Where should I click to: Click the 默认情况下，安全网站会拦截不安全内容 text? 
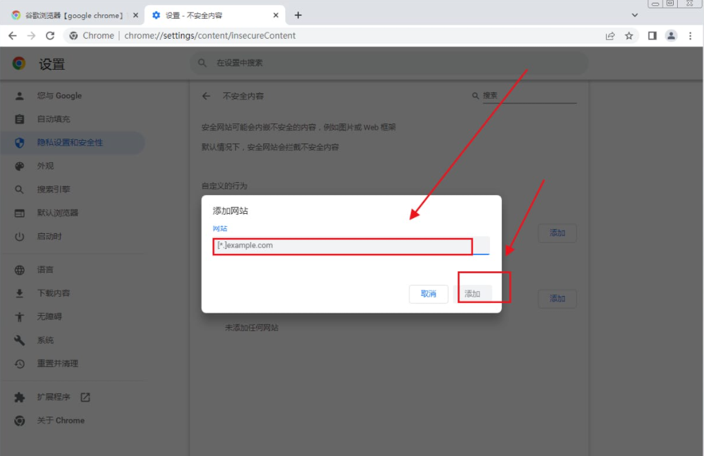[271, 147]
